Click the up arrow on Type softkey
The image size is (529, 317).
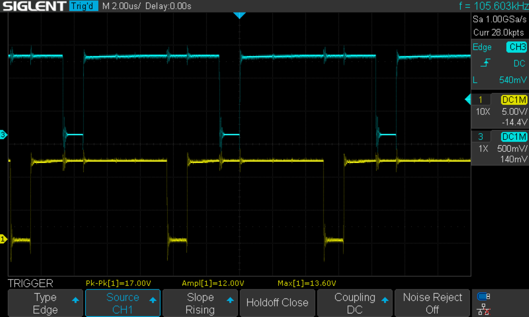point(75,300)
